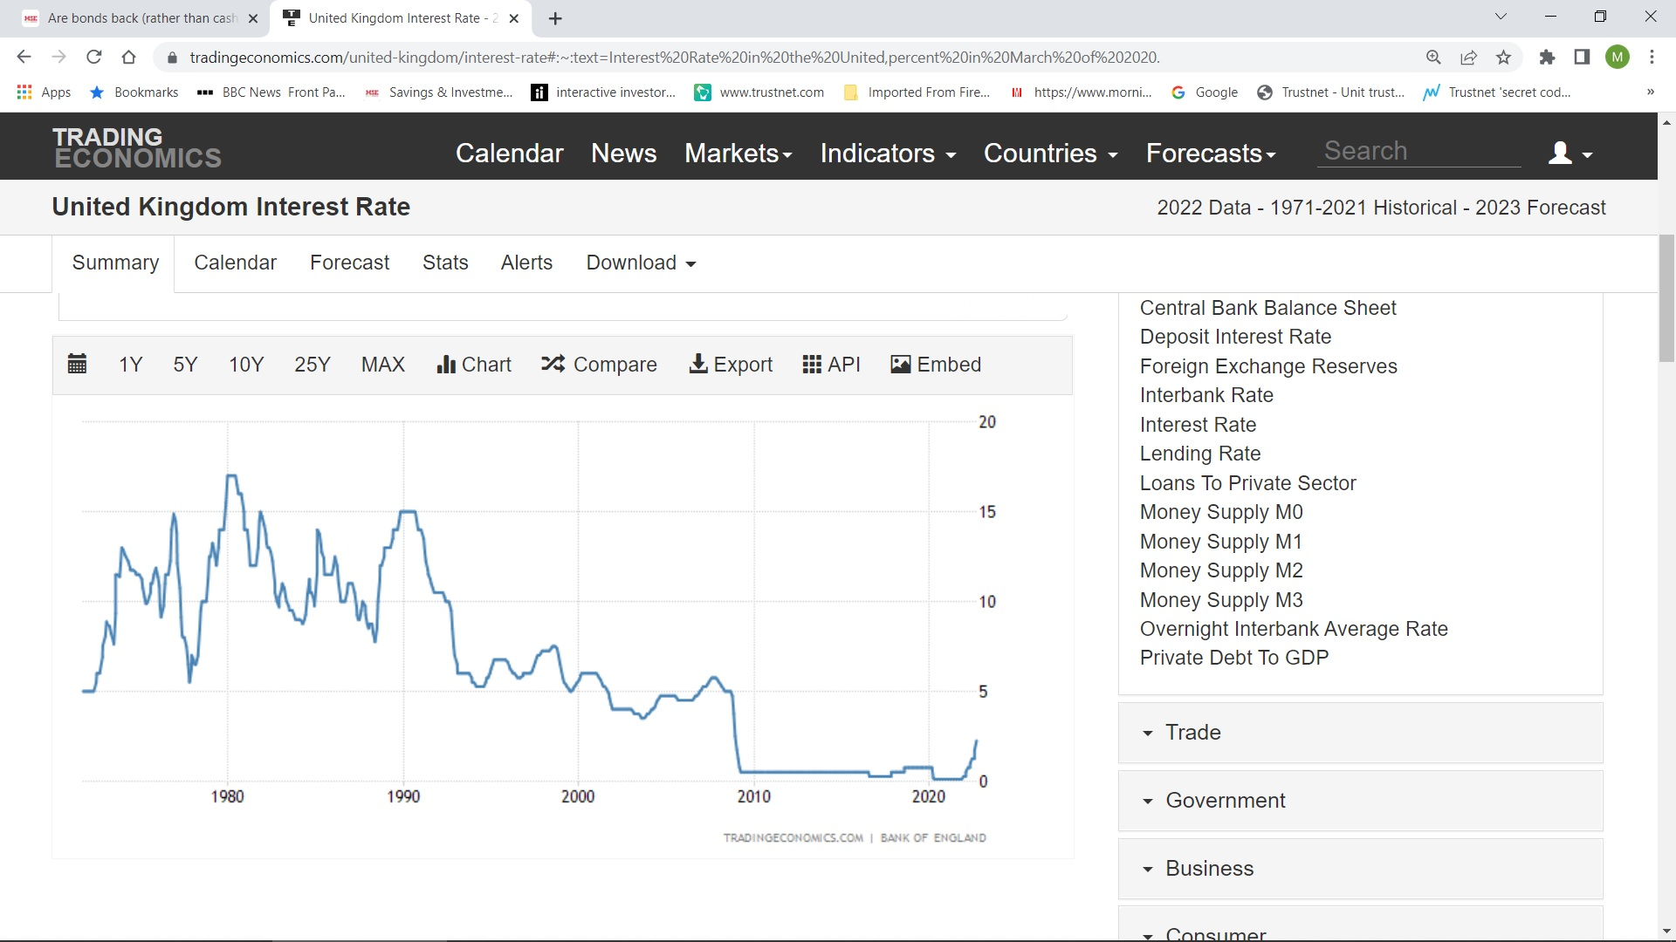Open the Countries navigation dropdown
Image resolution: width=1676 pixels, height=942 pixels.
pyautogui.click(x=1050, y=154)
